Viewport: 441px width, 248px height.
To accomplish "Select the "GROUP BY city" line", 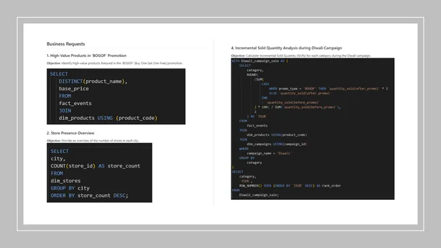I will (70, 188).
